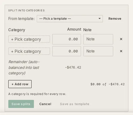
Task: Open the 'Pick a template' dropdown
Action: pos(70,19)
